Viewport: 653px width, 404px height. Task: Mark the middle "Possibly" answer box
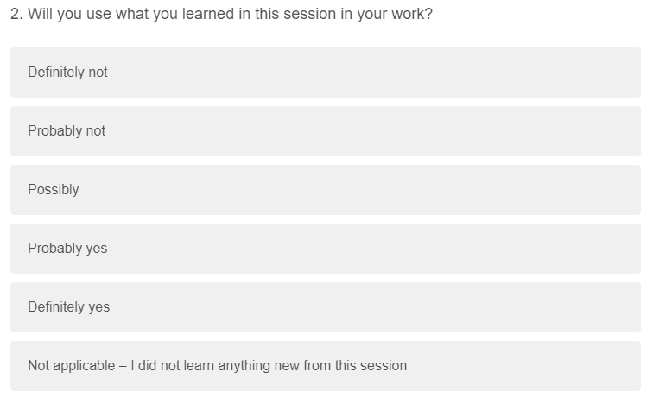[326, 190]
